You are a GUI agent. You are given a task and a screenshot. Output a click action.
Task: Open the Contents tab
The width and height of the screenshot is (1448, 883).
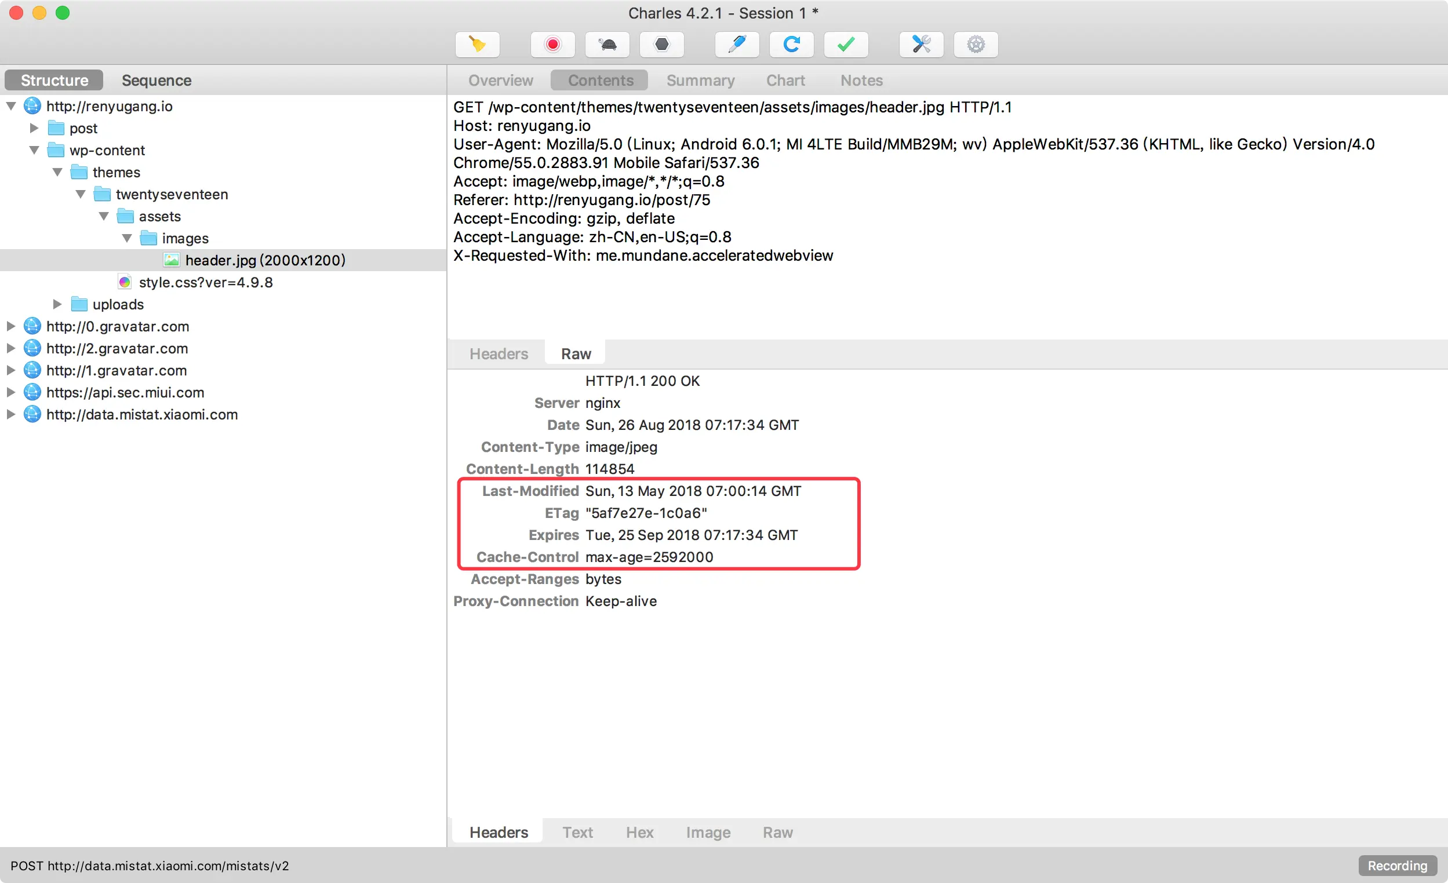[x=600, y=81]
